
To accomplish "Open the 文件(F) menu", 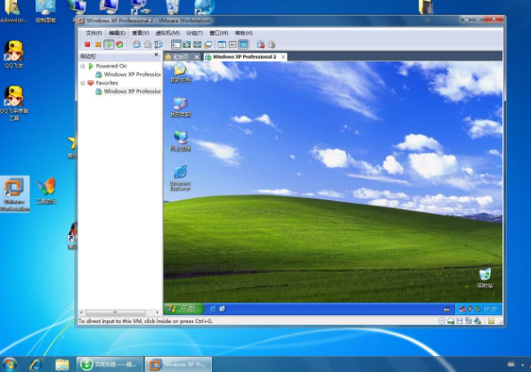I will point(94,33).
